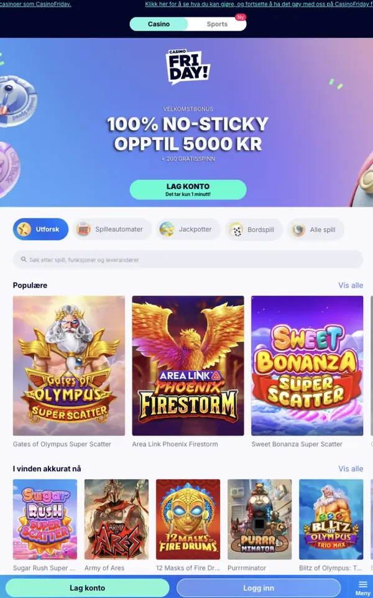Image resolution: width=373 pixels, height=598 pixels.
Task: Click the bottom Lag konto button
Action: 87,587
